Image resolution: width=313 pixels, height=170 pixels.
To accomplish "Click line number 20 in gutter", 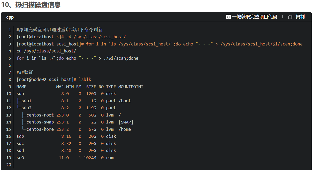I will (x=9, y=165).
